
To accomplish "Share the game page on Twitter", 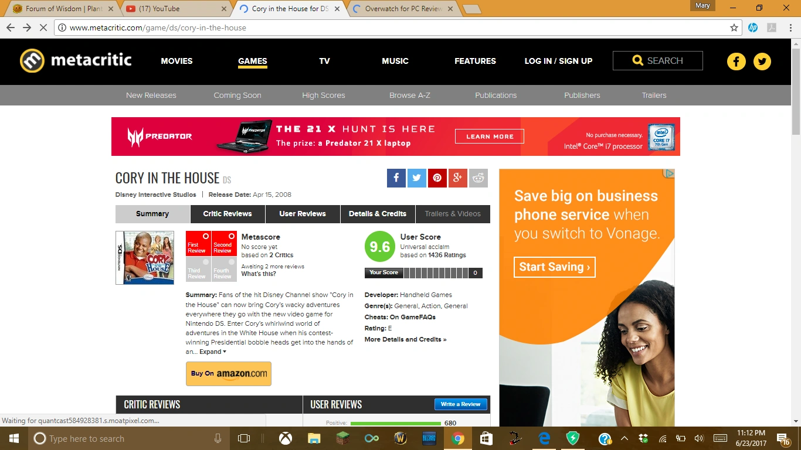I will pos(416,178).
